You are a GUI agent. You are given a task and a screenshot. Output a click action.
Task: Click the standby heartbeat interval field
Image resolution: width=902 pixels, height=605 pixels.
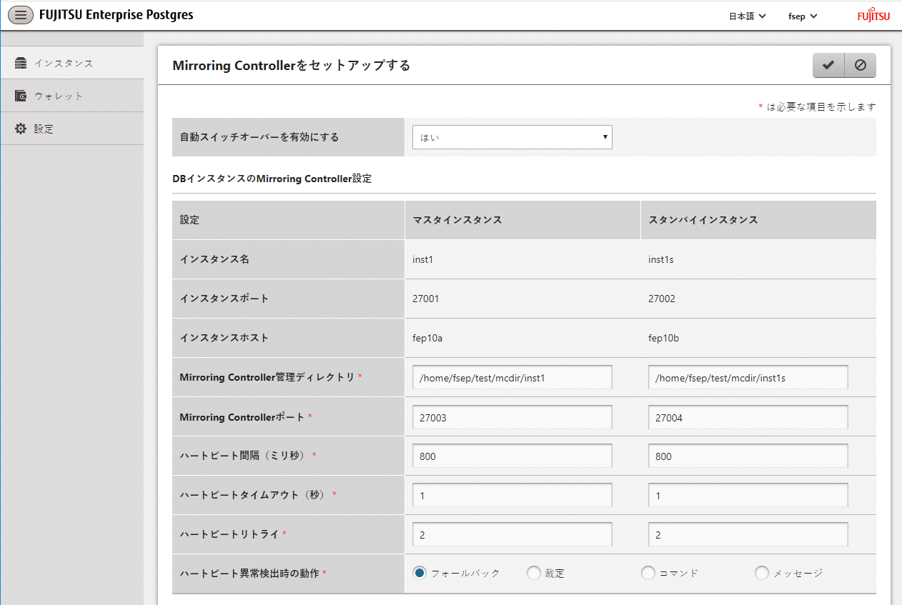748,456
